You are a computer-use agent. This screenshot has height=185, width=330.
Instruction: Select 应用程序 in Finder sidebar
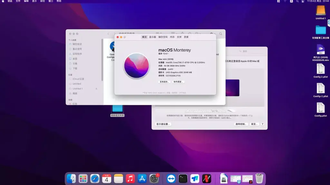click(x=77, y=54)
